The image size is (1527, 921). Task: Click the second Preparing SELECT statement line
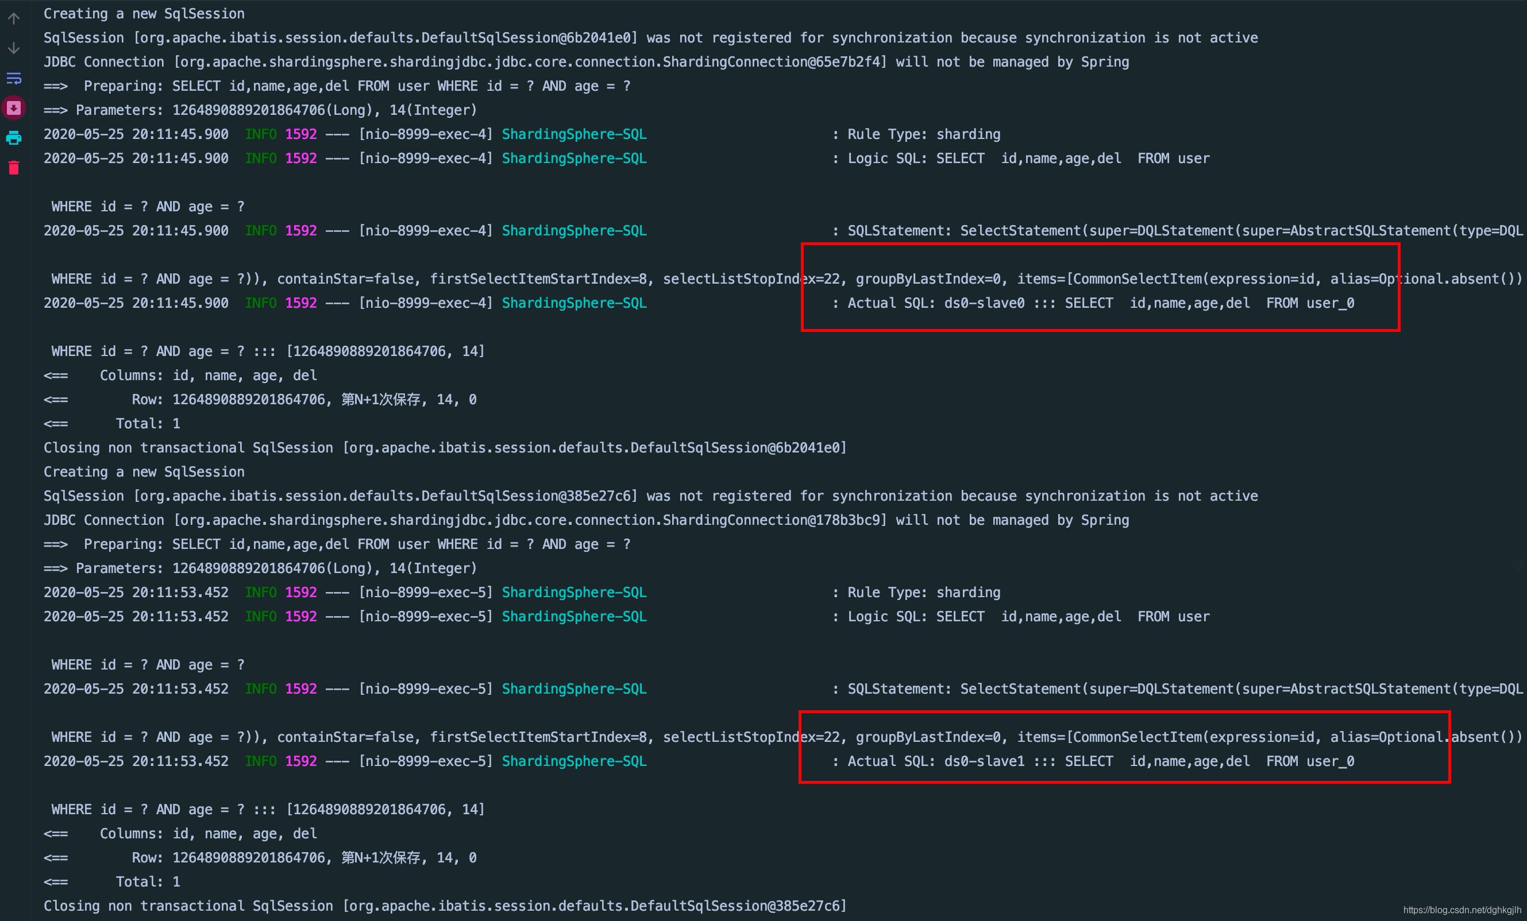pyautogui.click(x=337, y=544)
